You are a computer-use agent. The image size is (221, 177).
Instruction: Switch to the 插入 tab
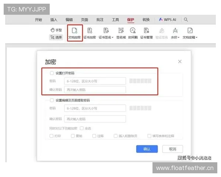(54, 20)
